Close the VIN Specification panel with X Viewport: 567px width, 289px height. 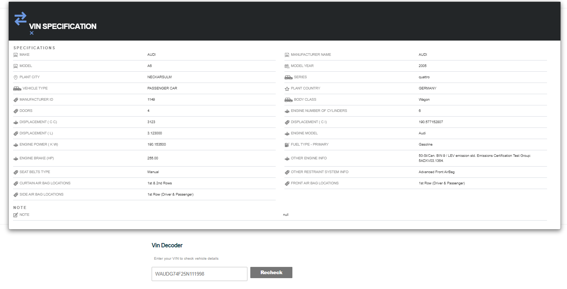pos(32,33)
